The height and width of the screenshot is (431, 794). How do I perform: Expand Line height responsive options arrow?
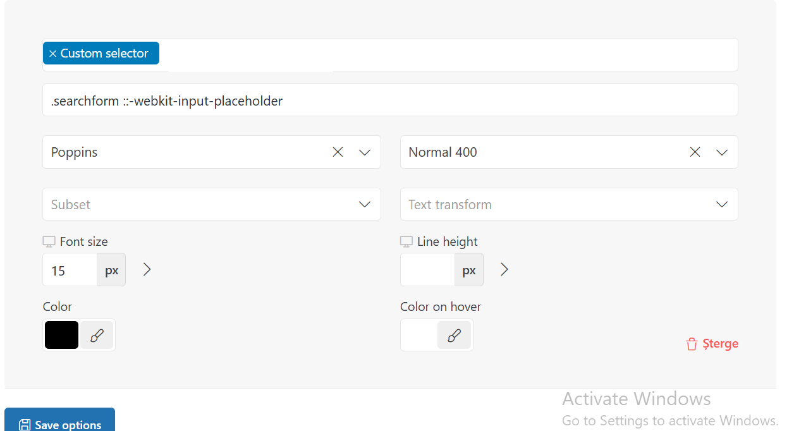coord(504,270)
